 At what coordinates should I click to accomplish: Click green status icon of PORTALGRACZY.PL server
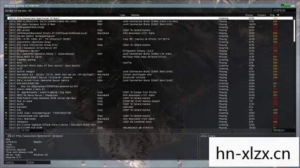coord(6,21)
